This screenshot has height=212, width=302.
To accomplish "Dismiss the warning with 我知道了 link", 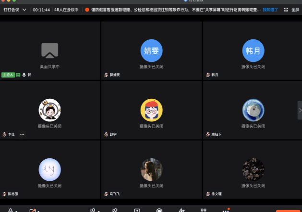I will [x=270, y=10].
